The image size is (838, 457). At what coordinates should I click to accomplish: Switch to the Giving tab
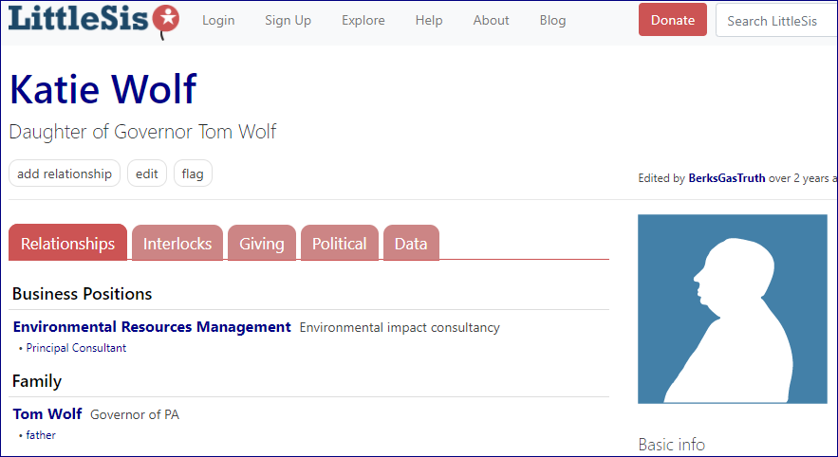pyautogui.click(x=262, y=243)
